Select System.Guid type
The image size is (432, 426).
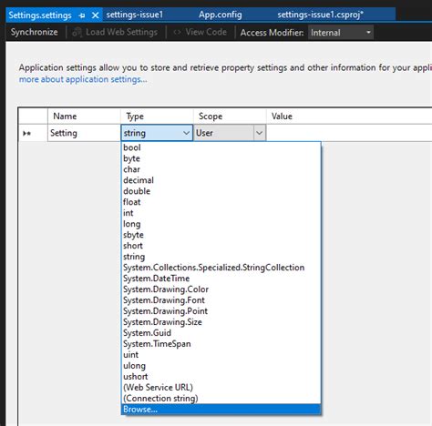[221, 333]
